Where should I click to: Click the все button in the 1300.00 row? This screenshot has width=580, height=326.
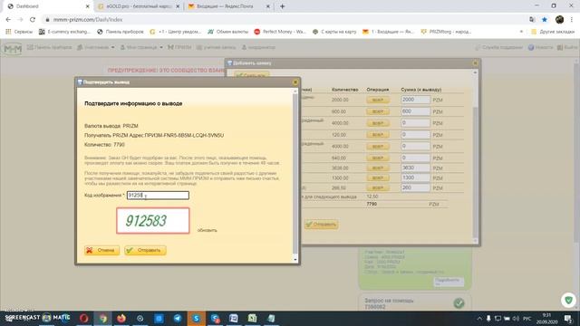pos(378,177)
